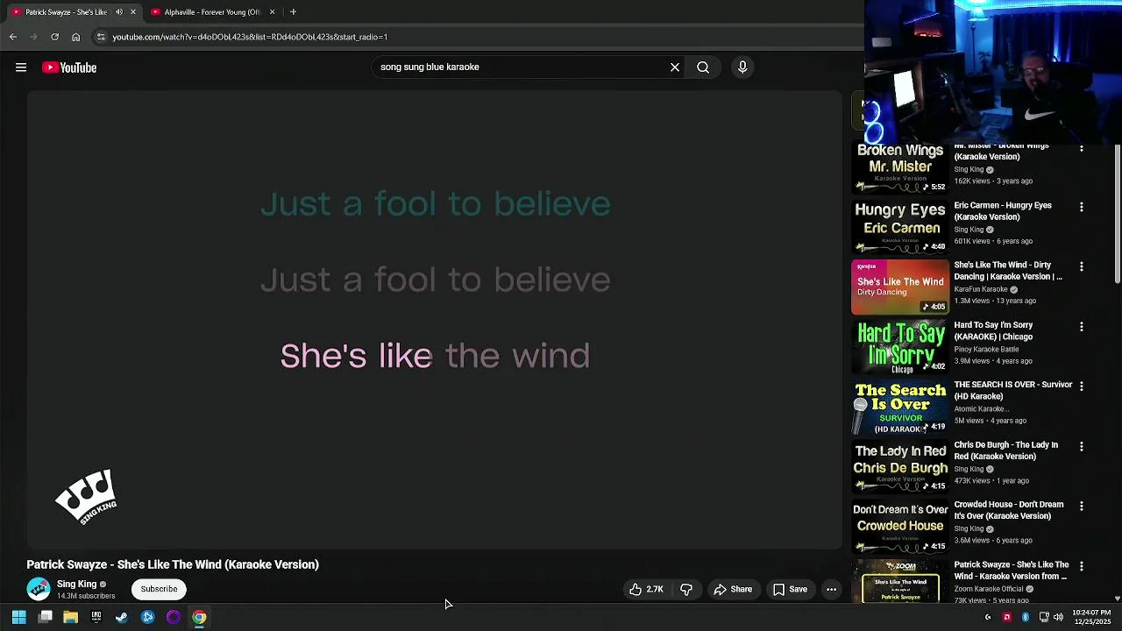Open options menu for Eric Carmen Hungry Eyes
This screenshot has height=631, width=1122.
pyautogui.click(x=1082, y=207)
